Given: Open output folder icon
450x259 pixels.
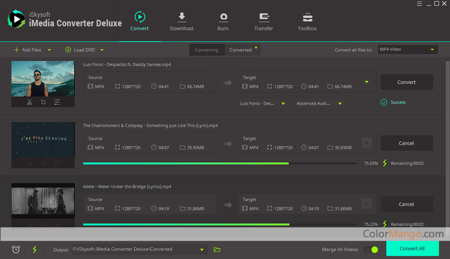Looking at the screenshot, I should pos(217,249).
